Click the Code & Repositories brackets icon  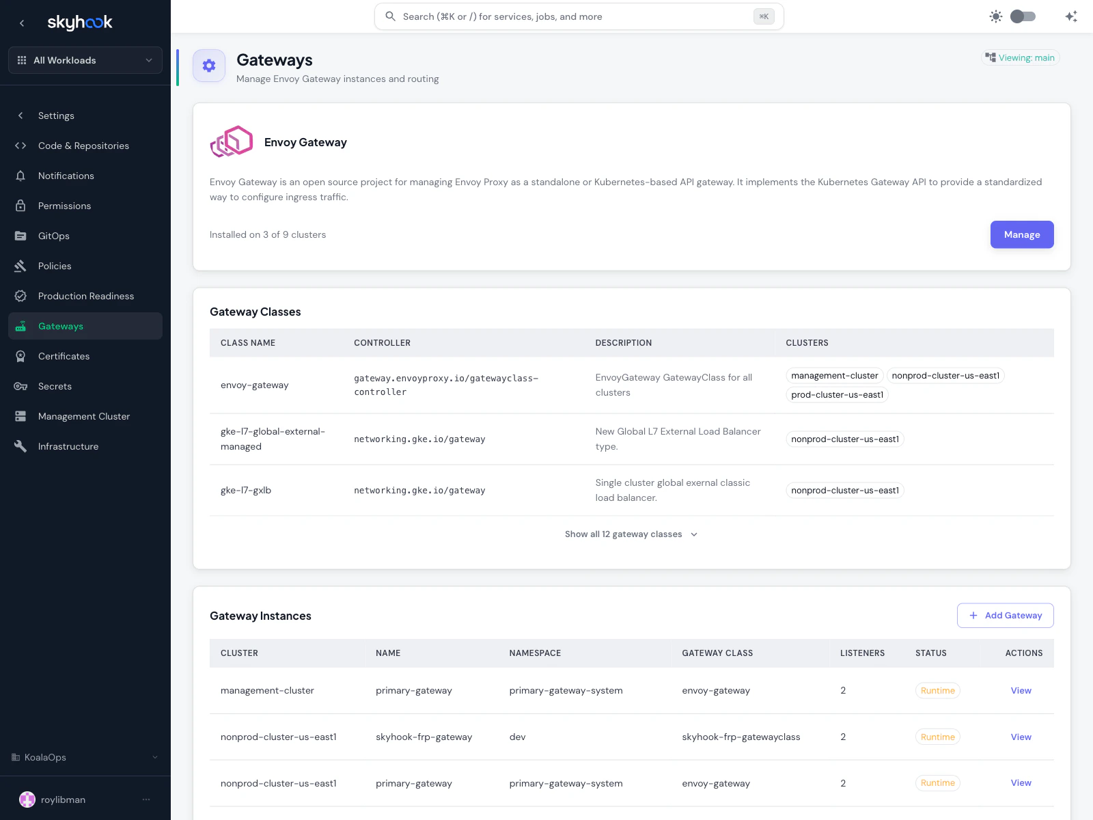pos(20,146)
